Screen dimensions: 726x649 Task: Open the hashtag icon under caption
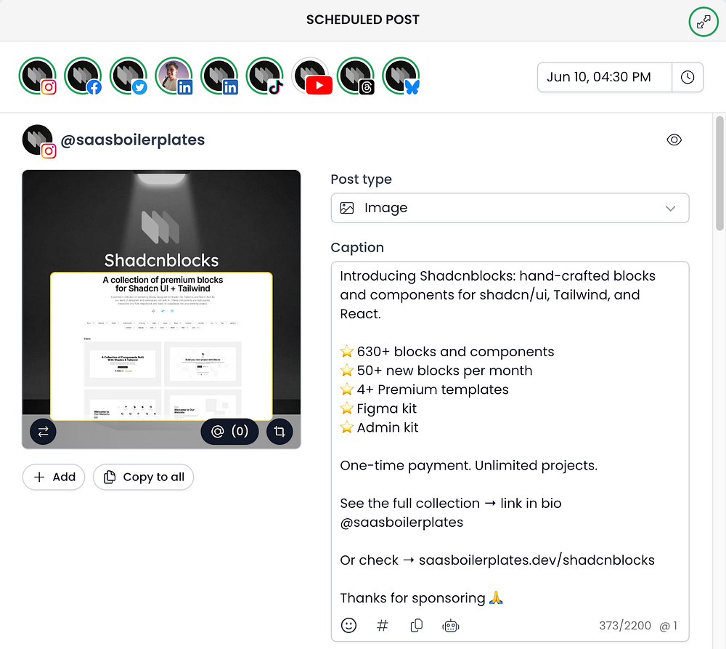point(382,625)
